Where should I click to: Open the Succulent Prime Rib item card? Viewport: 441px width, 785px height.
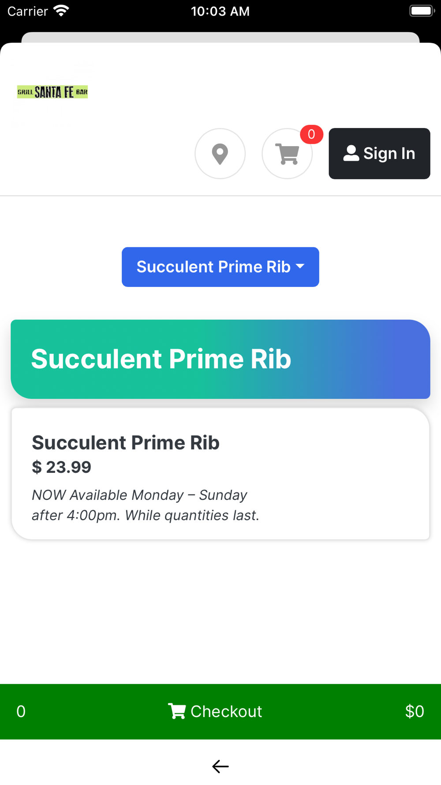(220, 474)
